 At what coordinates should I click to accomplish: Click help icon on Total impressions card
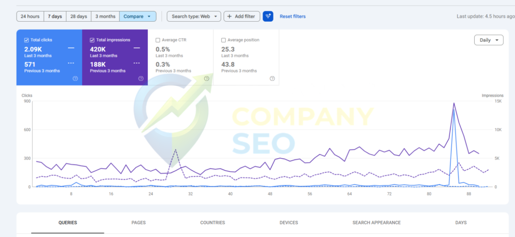[x=141, y=78]
